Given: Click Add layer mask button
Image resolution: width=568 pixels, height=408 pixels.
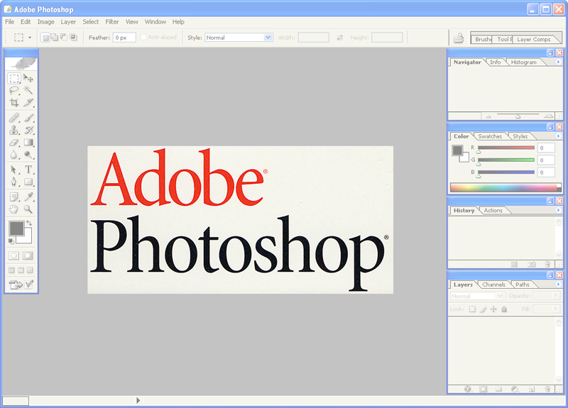Looking at the screenshot, I should [x=484, y=389].
